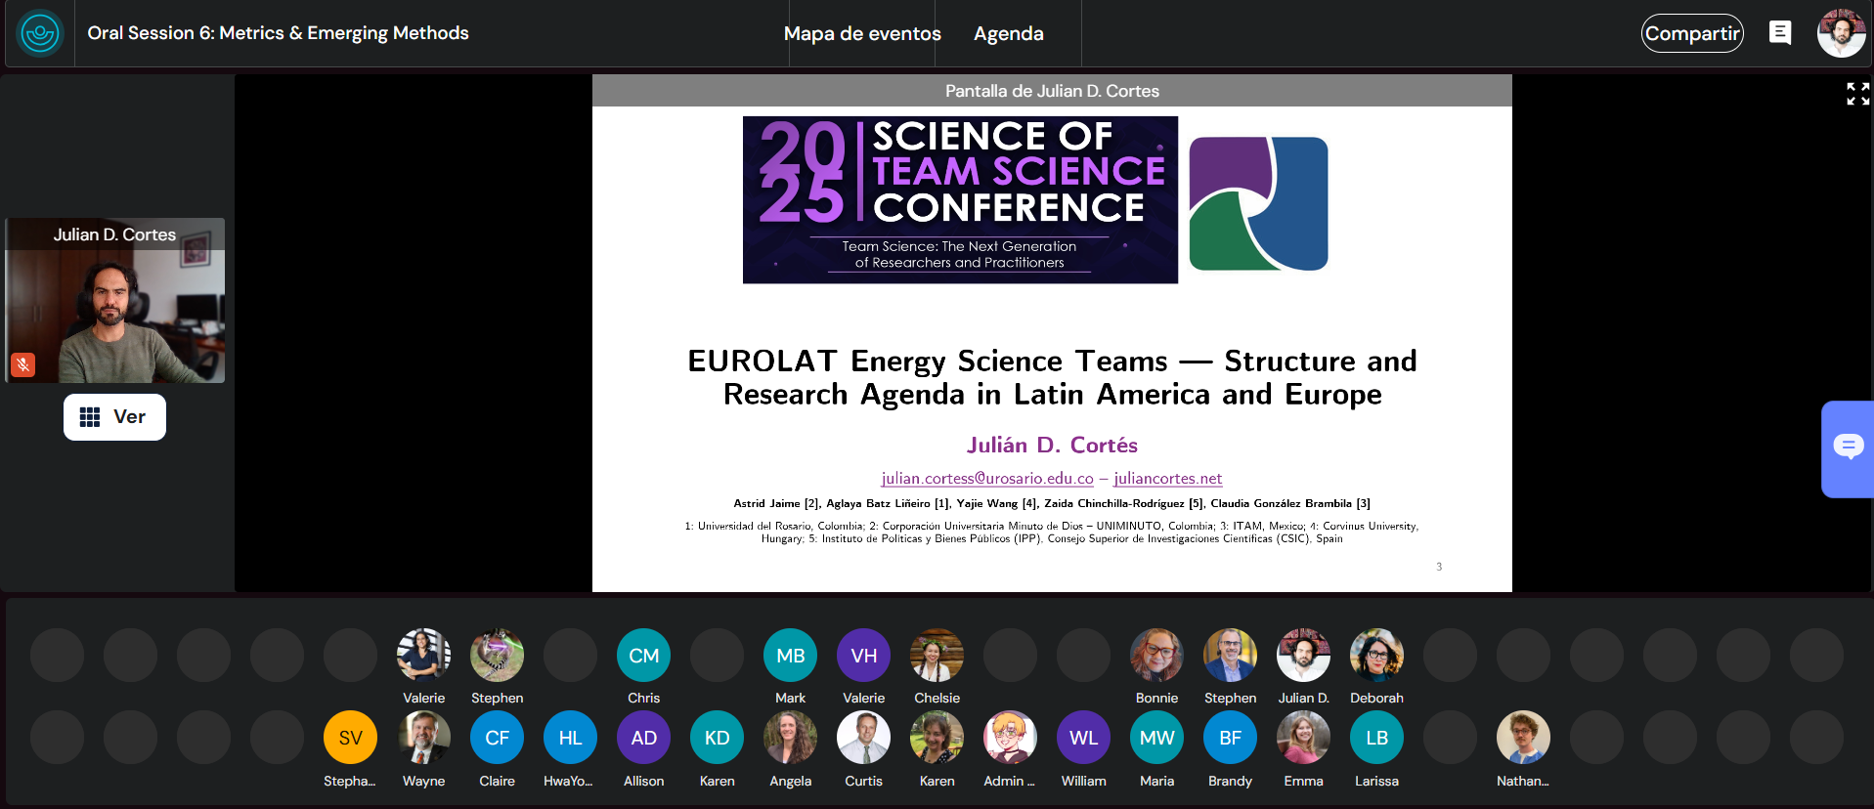The width and height of the screenshot is (1874, 809).
Task: Select Julian D. Cortes video thumbnail
Action: (x=115, y=301)
